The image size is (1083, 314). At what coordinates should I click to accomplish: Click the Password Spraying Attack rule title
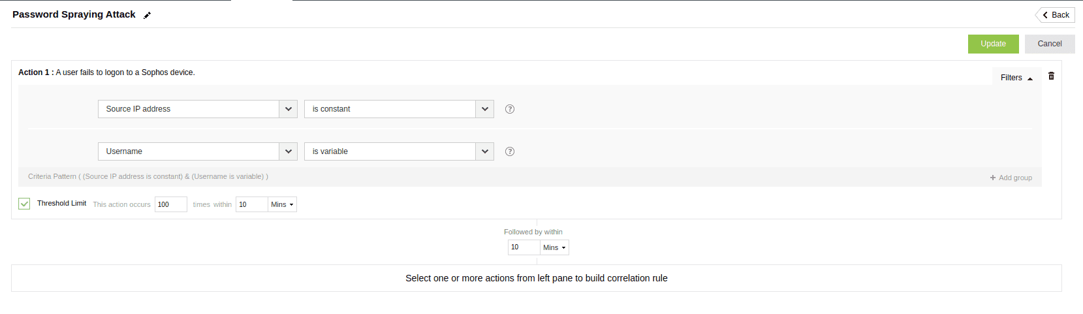[74, 14]
